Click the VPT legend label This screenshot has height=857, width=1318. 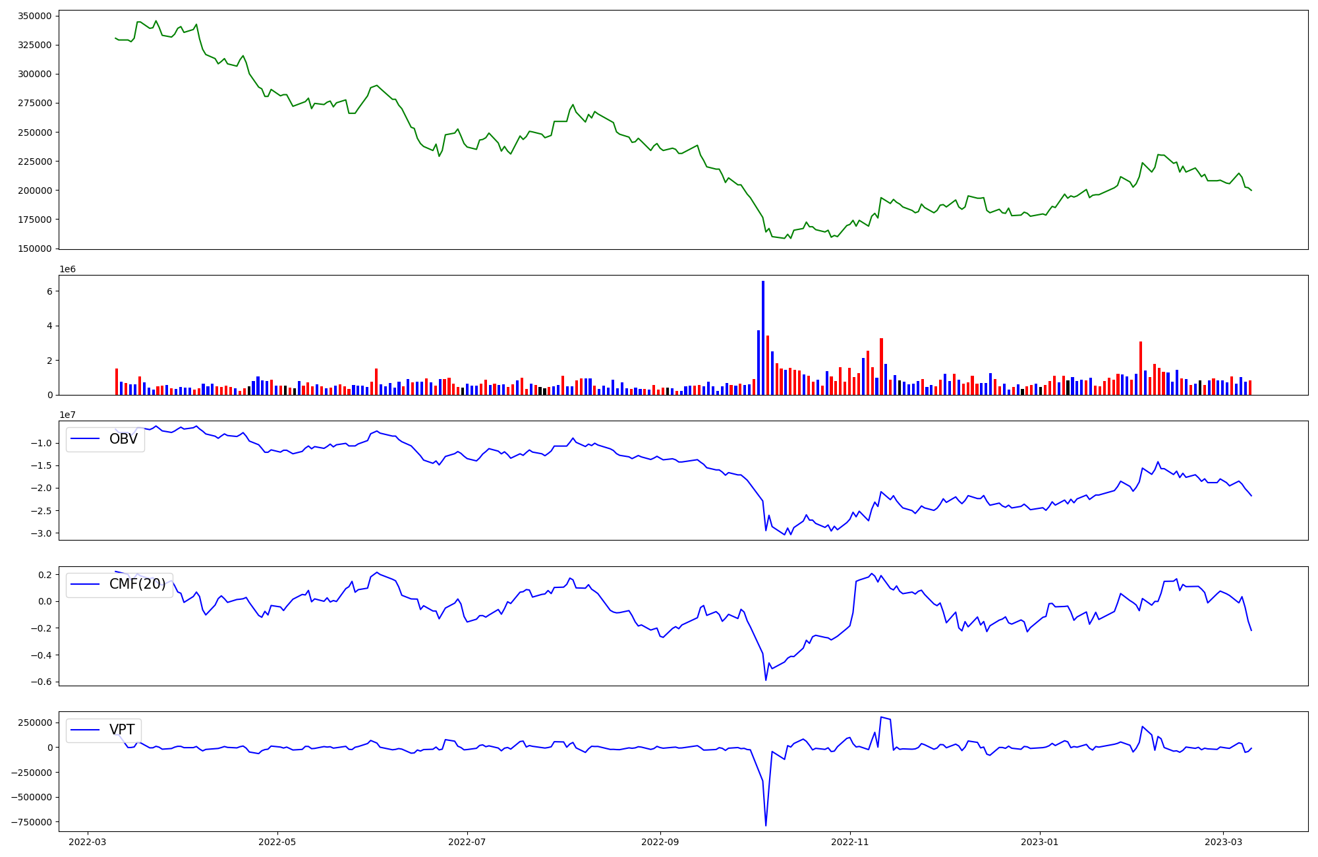pos(122,730)
